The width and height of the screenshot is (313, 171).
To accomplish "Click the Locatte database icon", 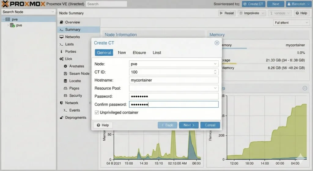I will [66, 81].
